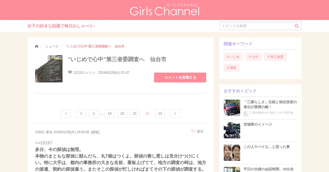This screenshot has width=329, height=172.
Task: Click the 関連キーワード heading
Action: (238, 44)
